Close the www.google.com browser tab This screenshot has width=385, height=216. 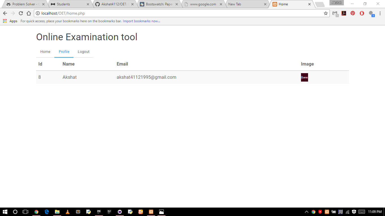221,4
